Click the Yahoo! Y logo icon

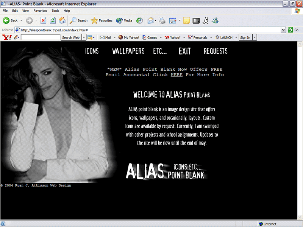click(6, 37)
